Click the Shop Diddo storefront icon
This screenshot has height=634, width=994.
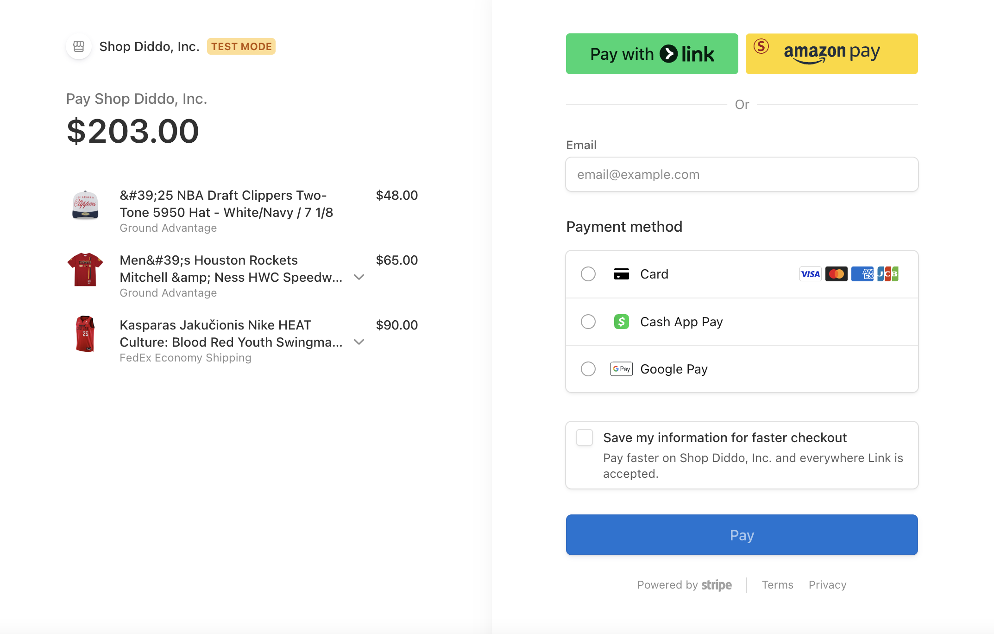79,46
